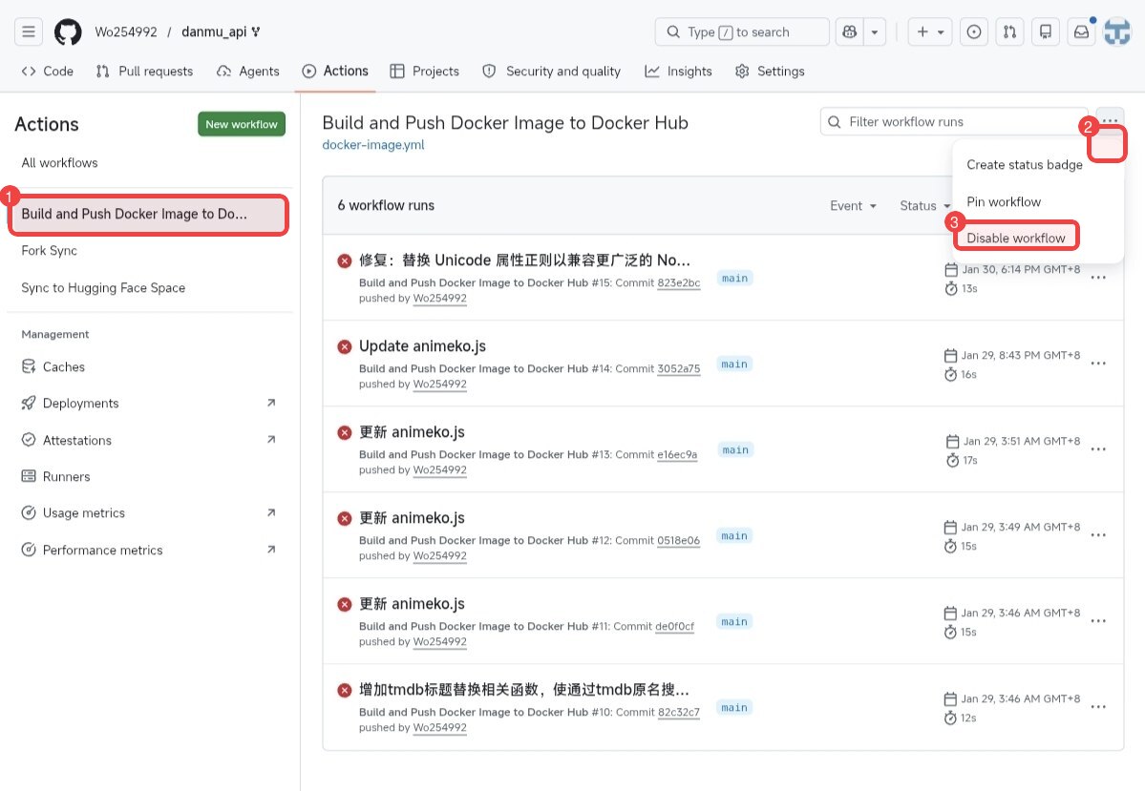
Task: Open options menu for run #15
Action: pyautogui.click(x=1098, y=278)
